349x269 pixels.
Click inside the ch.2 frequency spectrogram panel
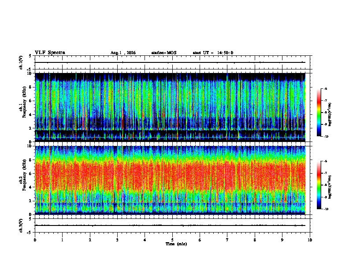170,180
